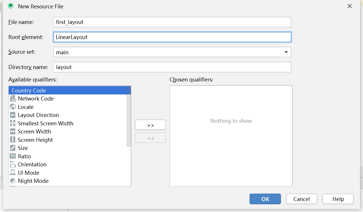
Task: Click the Smallest Screen Width icon
Action: (x=13, y=123)
